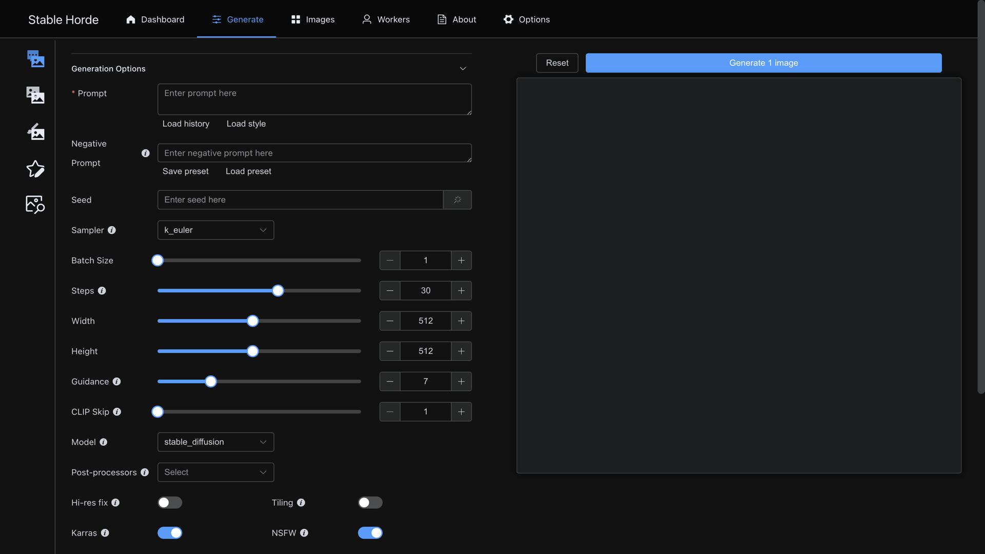Open the Sampler dropdown showing k_euler

click(x=215, y=230)
